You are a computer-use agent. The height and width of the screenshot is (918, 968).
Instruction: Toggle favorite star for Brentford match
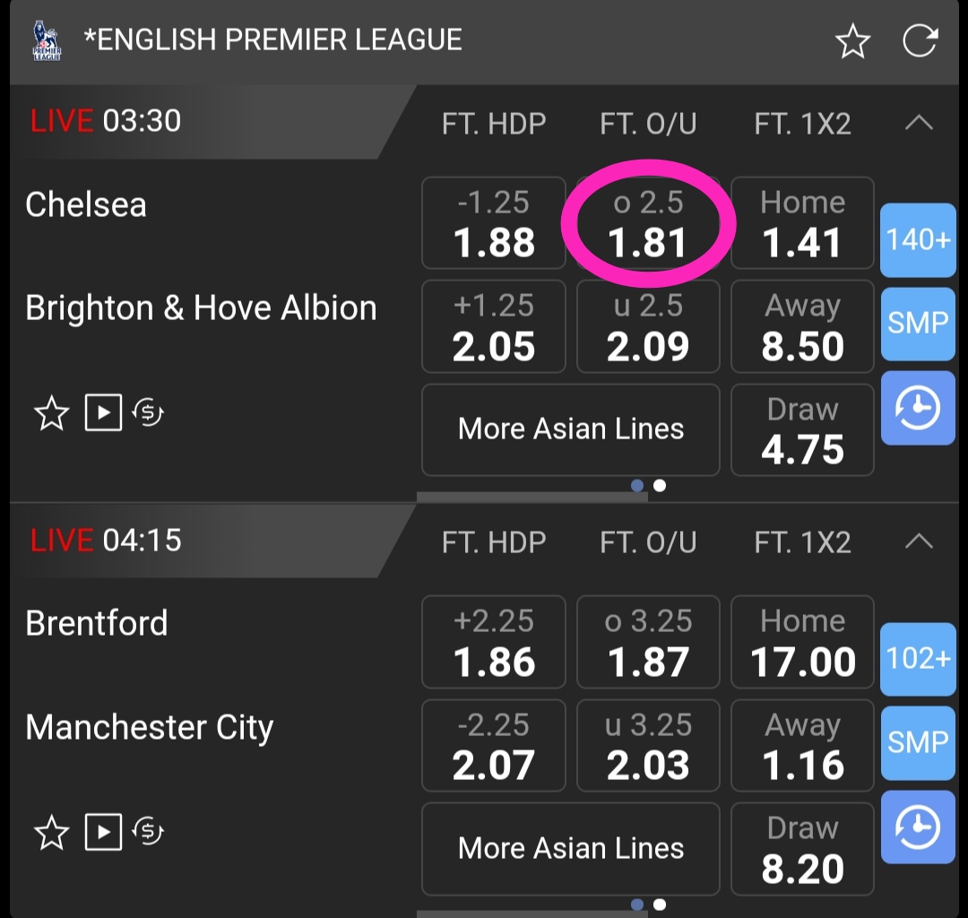click(51, 834)
